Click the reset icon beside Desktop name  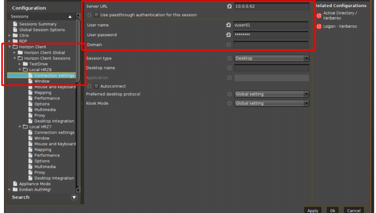229,68
